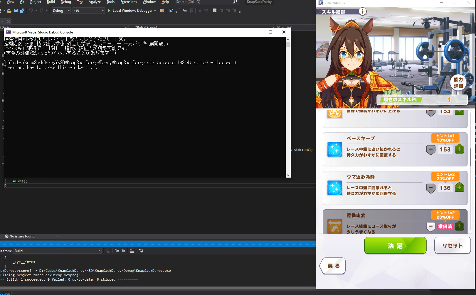This screenshot has height=295, width=476.
Task: Open the Debug menu
Action: coord(66,2)
